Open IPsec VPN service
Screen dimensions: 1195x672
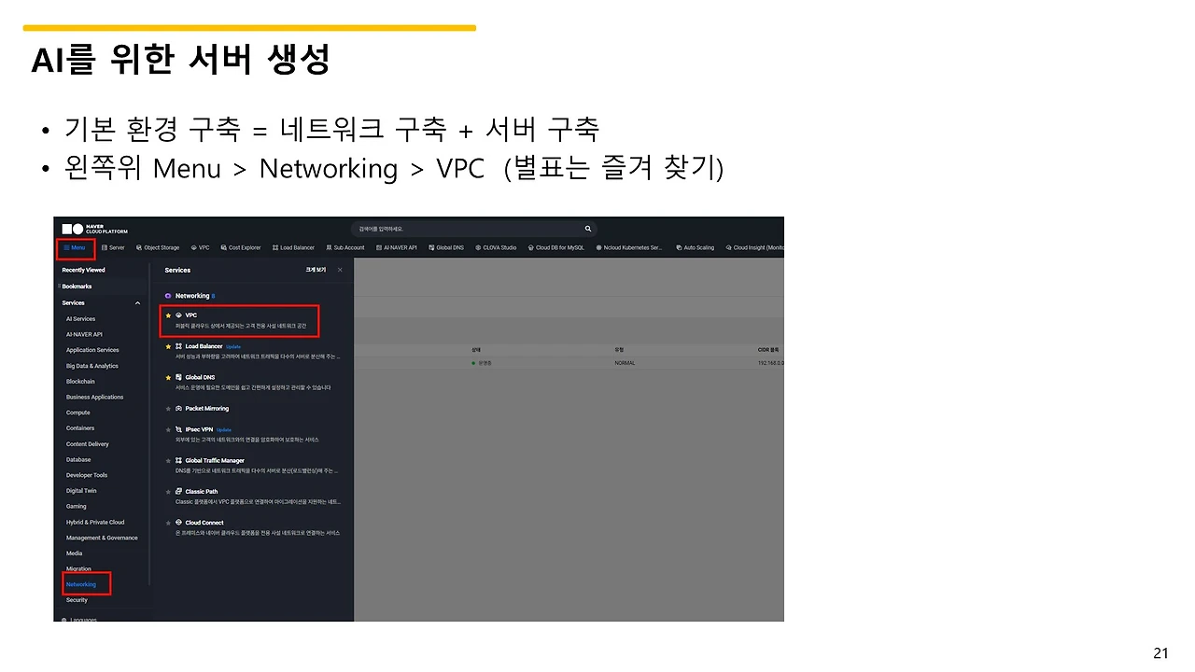click(x=199, y=429)
